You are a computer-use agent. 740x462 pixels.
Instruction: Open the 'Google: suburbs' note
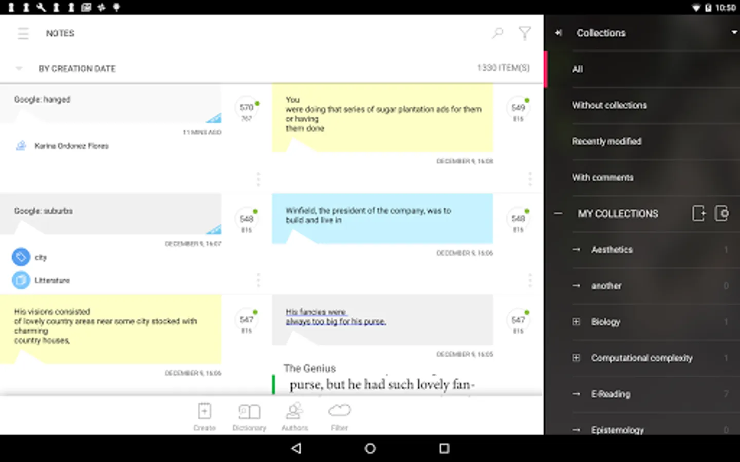(110, 214)
